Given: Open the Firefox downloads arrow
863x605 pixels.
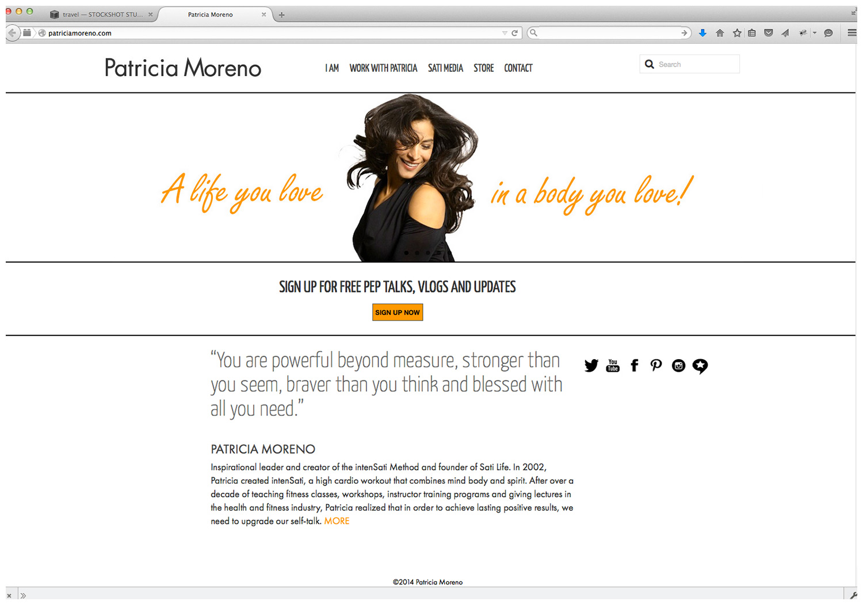Looking at the screenshot, I should coord(702,33).
